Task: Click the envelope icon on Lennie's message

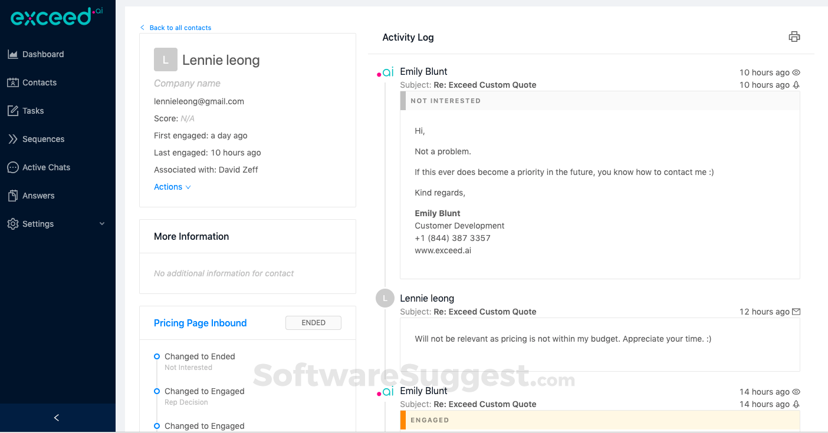Action: point(796,312)
